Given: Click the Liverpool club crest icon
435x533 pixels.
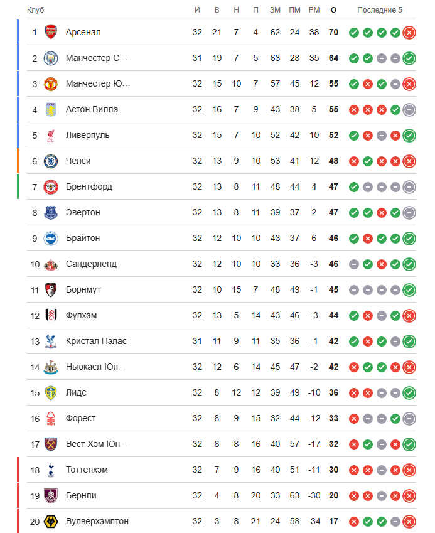Looking at the screenshot, I should click(51, 135).
